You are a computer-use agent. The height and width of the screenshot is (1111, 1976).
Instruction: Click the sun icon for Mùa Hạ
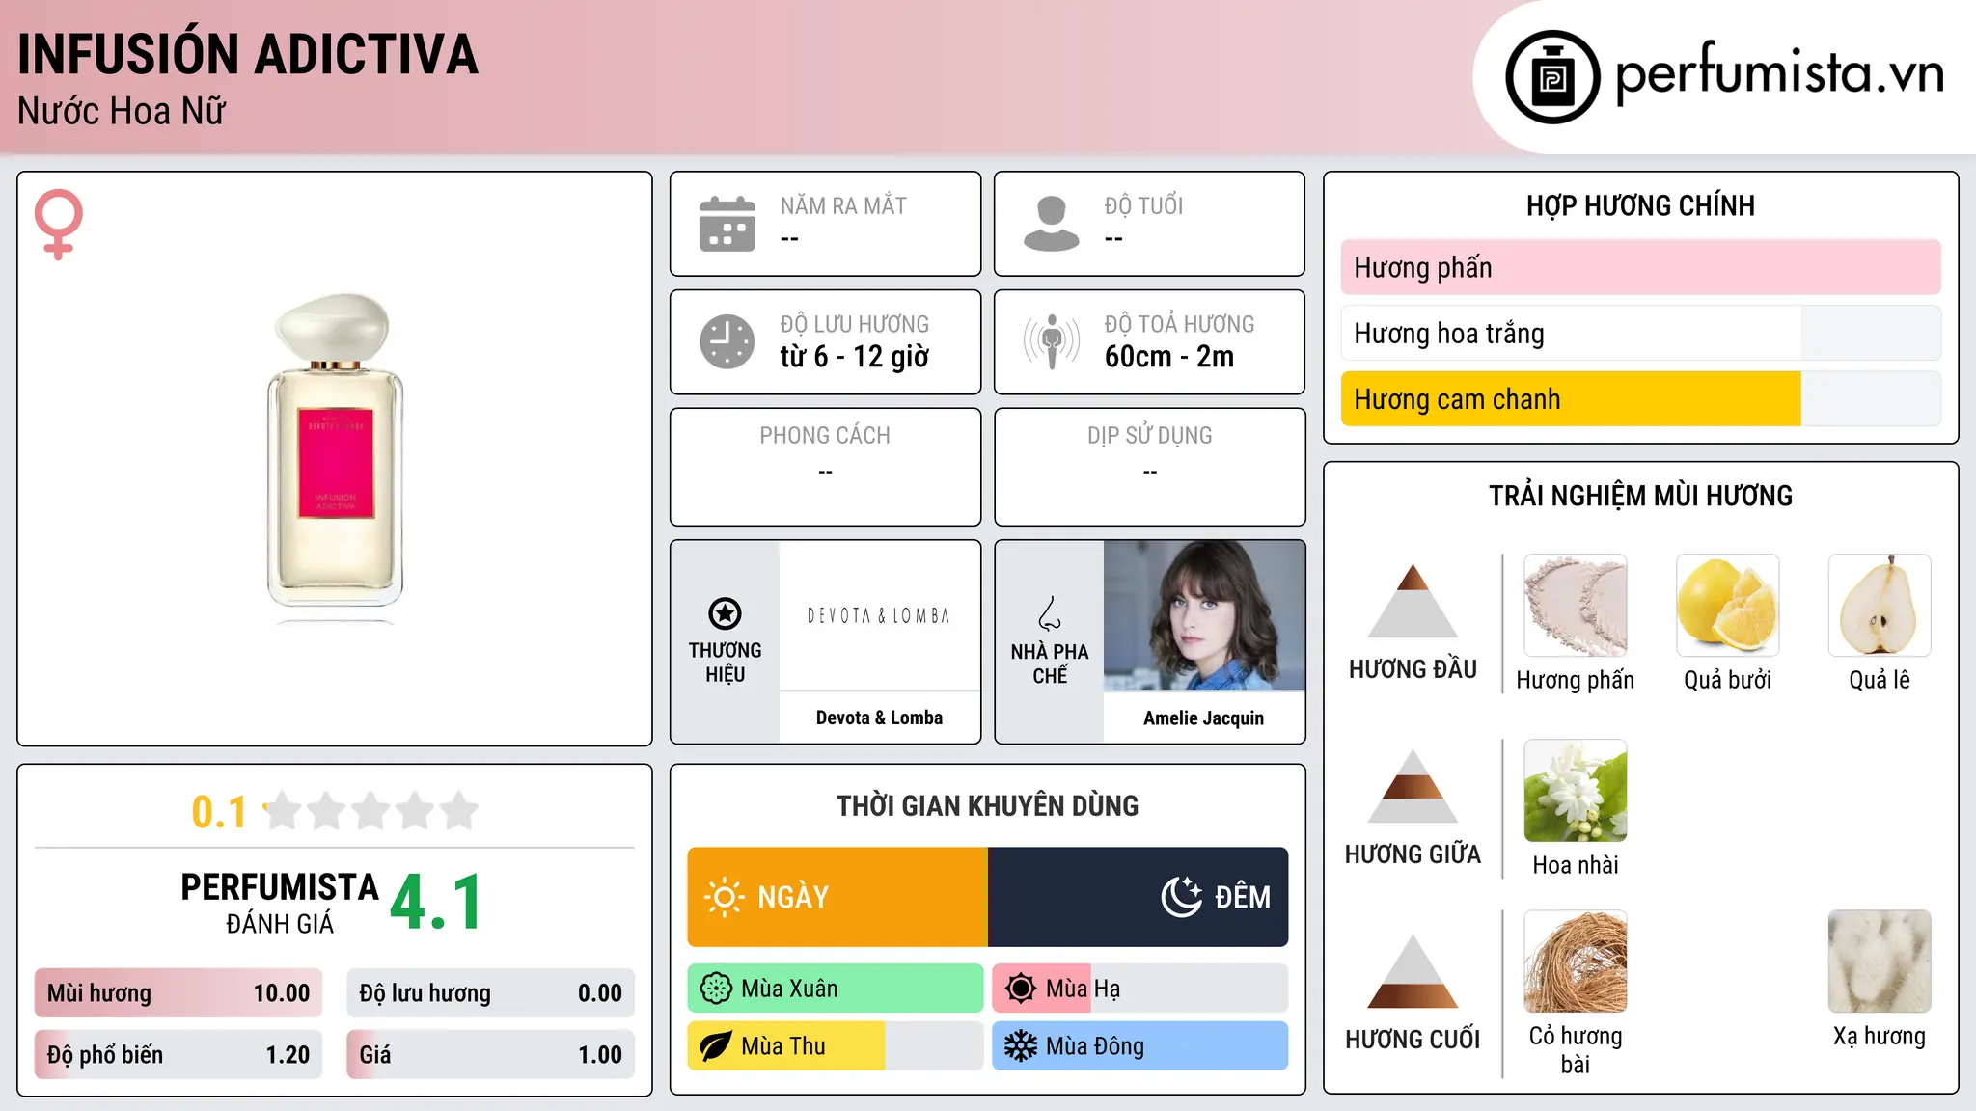[1021, 989]
